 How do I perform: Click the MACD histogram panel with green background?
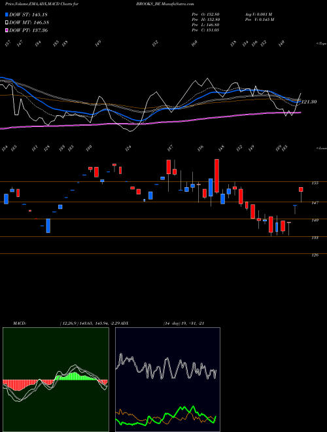pyautogui.click(x=56, y=380)
